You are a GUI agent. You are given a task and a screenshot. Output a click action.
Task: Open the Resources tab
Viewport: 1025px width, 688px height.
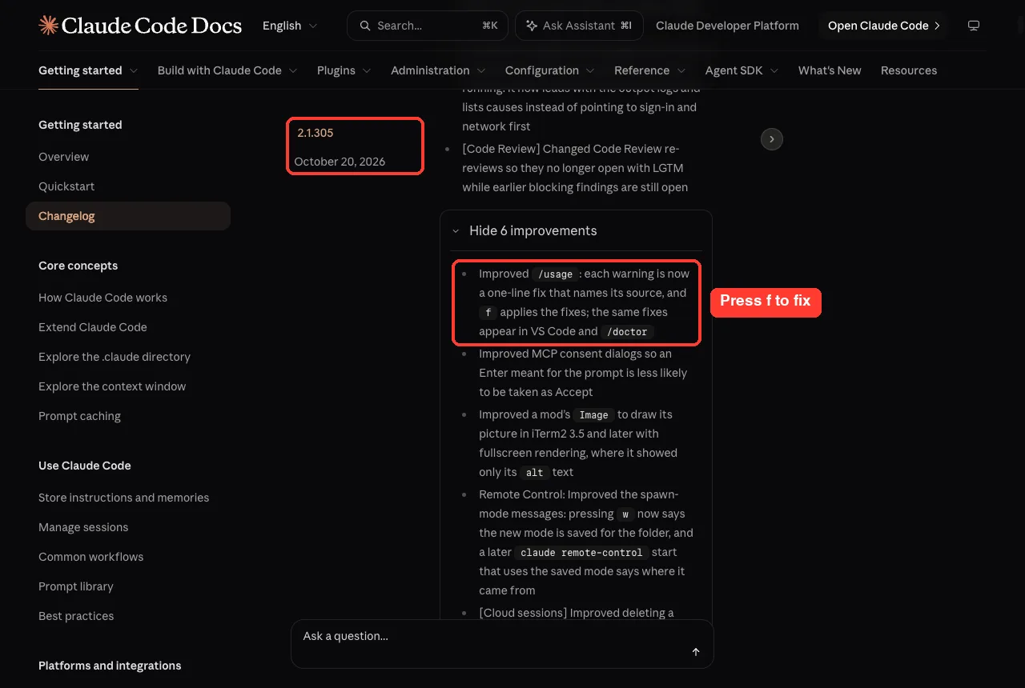coord(909,70)
